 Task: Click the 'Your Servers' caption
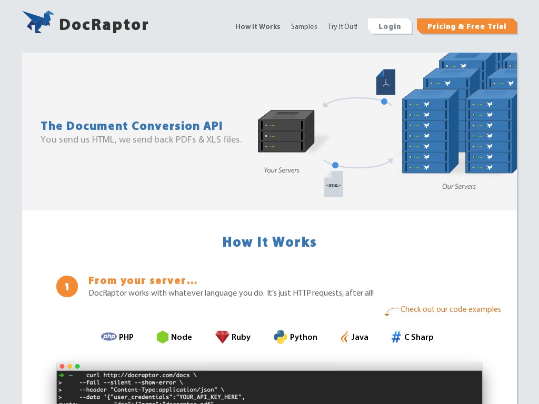tap(282, 170)
